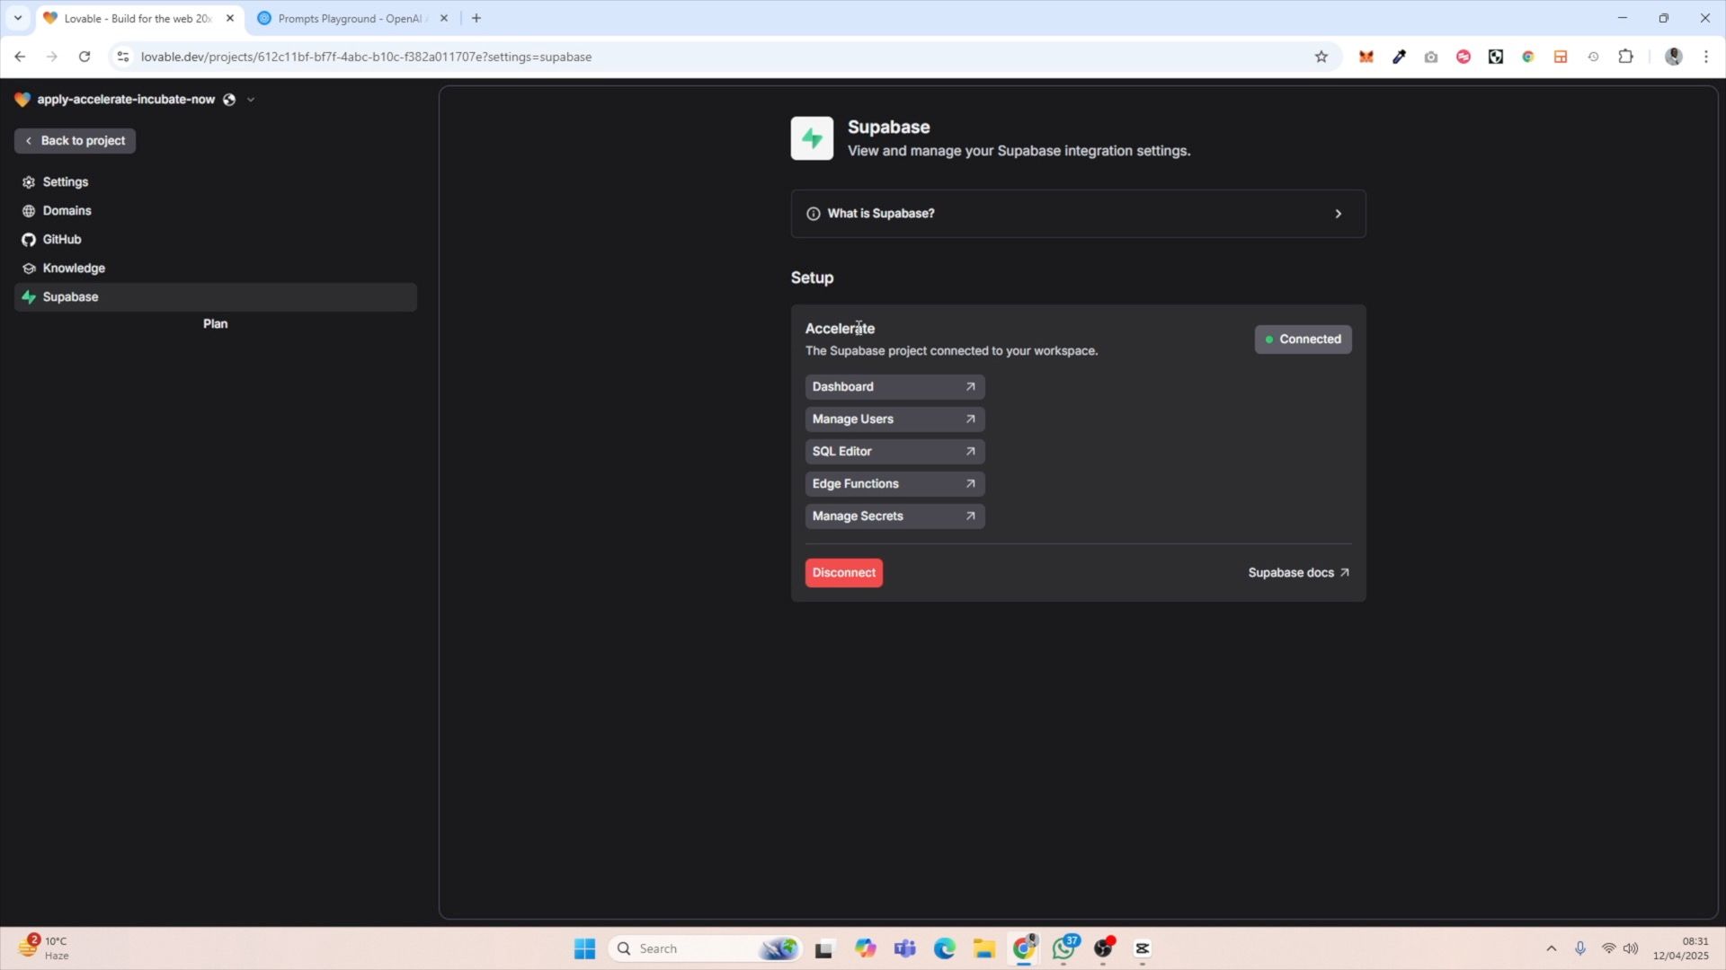The image size is (1726, 970).
Task: Open the tab search dropdown
Action: [x=17, y=18]
